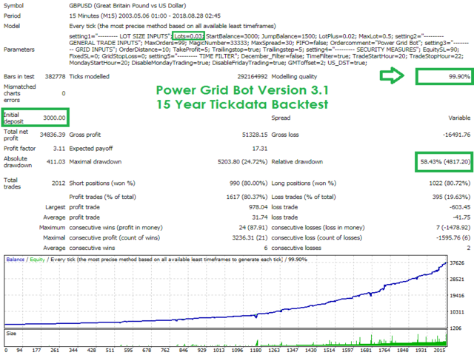Click the Average loss trade value -41.75

461,217
